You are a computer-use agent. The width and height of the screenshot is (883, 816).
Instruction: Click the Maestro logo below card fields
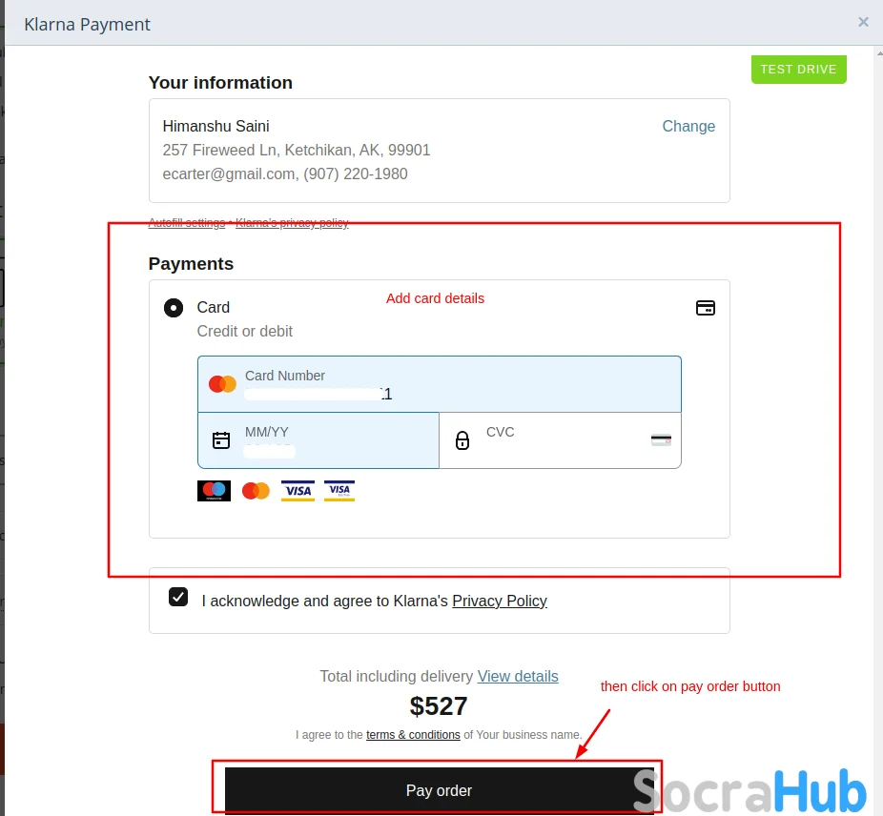[x=214, y=491]
